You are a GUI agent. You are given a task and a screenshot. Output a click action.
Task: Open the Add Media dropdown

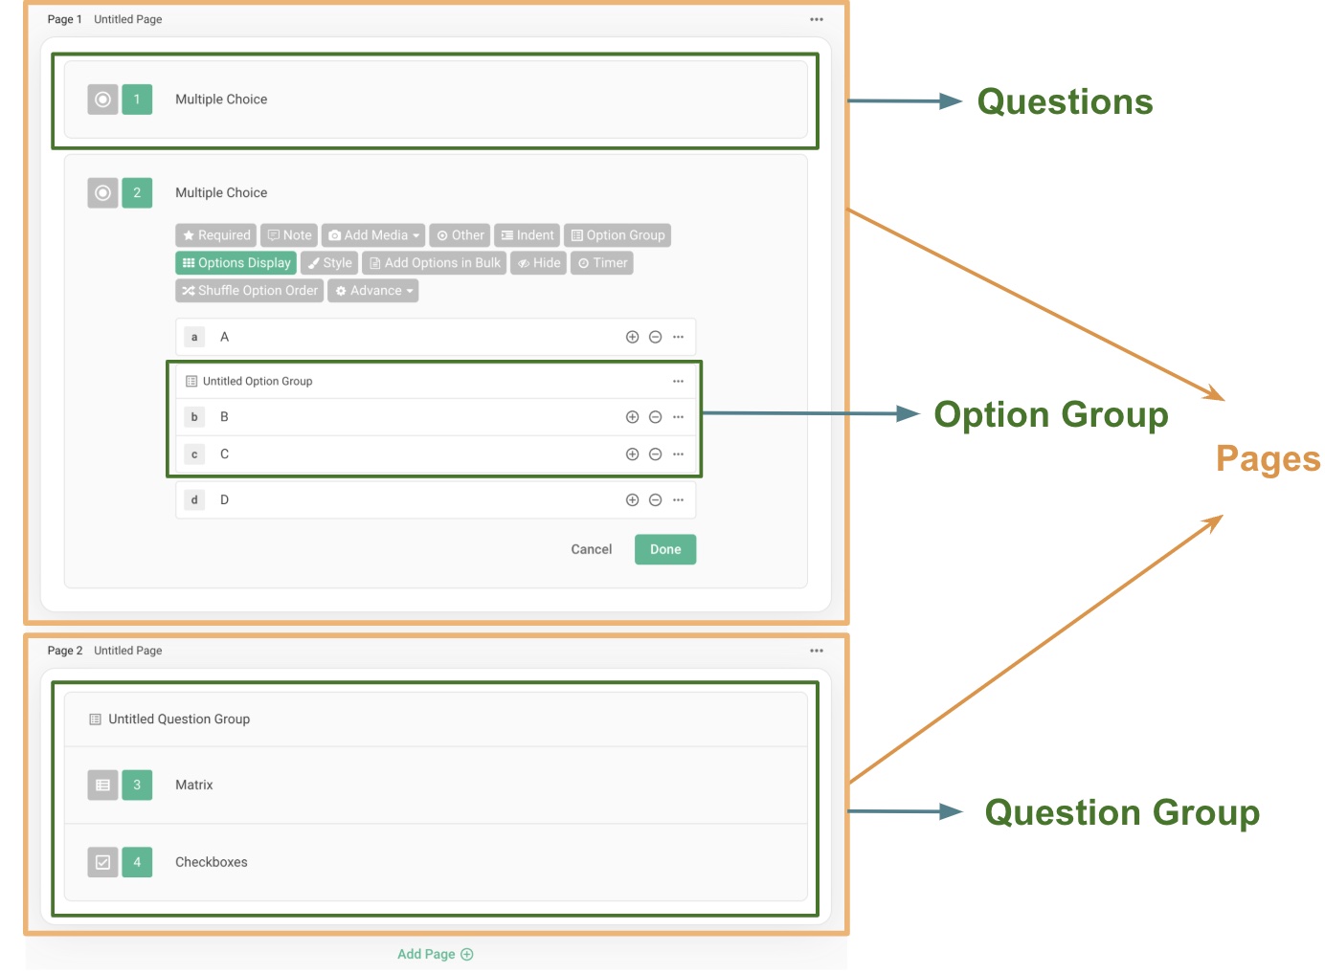coord(372,234)
